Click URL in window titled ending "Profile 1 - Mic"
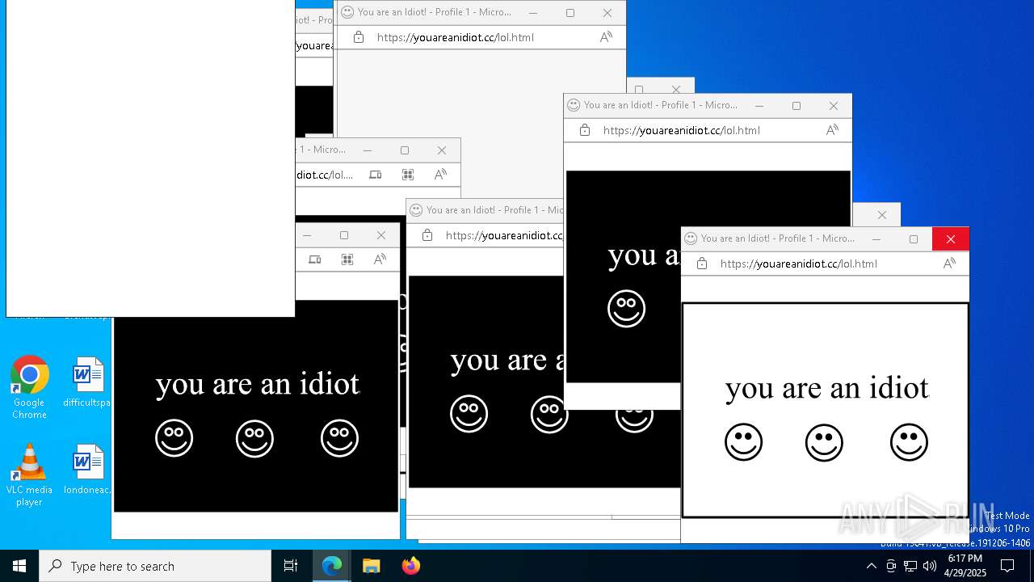 (504, 235)
